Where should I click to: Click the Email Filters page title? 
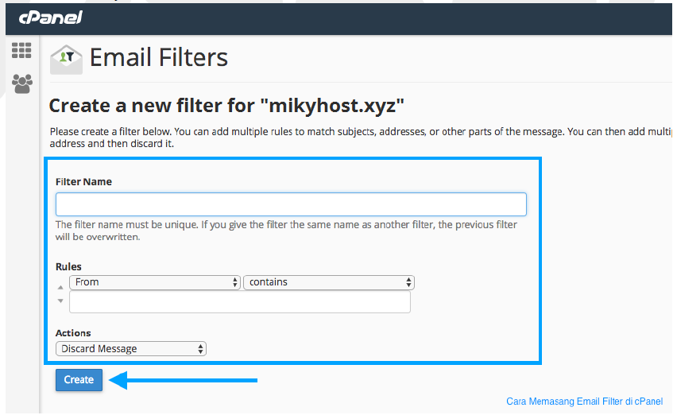158,57
